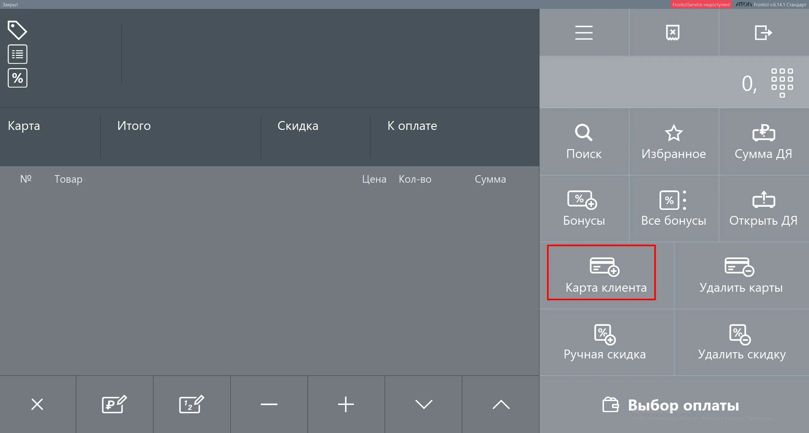This screenshot has width=809, height=433.
Task: Click Все бонусы button
Action: [x=674, y=209]
